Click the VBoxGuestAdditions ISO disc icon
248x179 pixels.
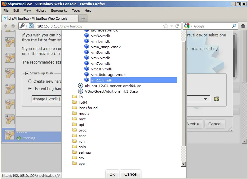(x=81, y=91)
